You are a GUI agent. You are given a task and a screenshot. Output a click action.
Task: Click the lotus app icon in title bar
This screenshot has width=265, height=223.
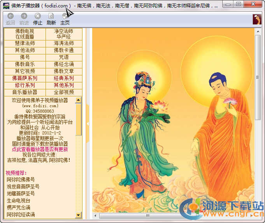[6, 6]
